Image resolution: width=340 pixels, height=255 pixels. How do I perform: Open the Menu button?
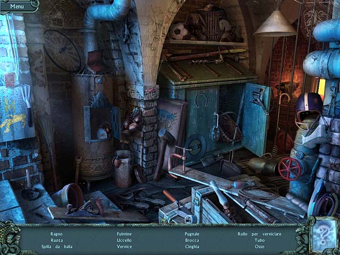pyautogui.click(x=16, y=6)
